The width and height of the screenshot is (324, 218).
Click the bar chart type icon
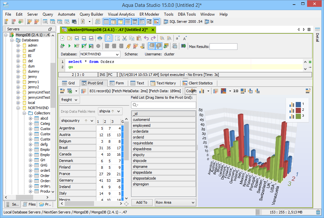(202, 91)
